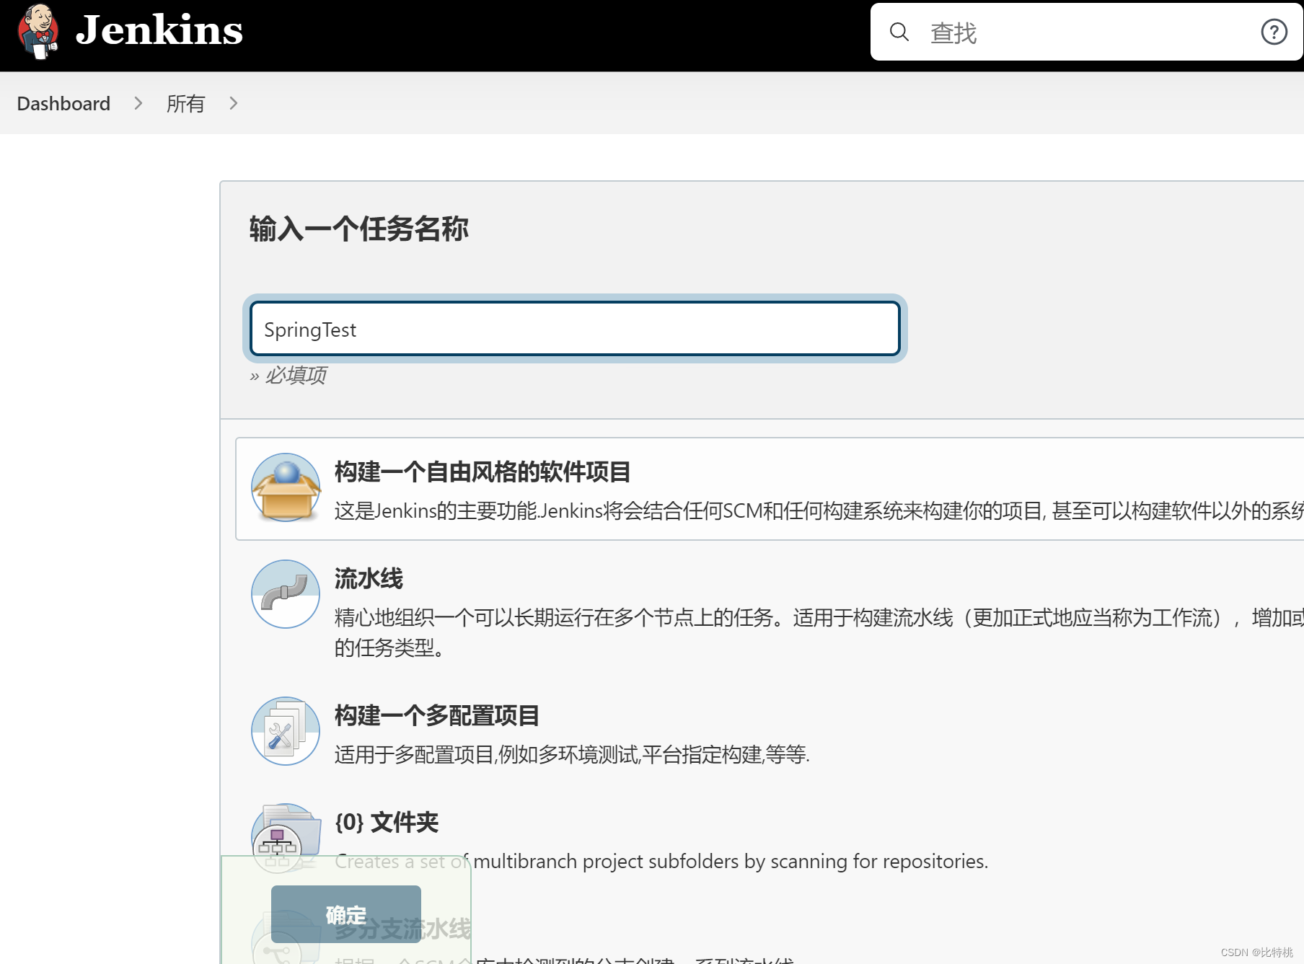Click the Jenkins title text in header
This screenshot has width=1304, height=964.
tap(159, 30)
